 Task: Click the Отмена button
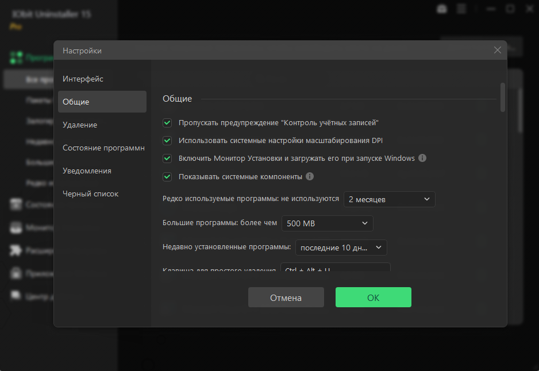point(286,297)
